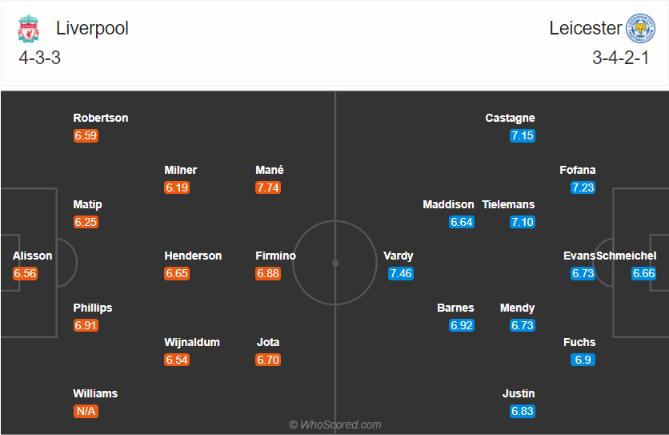Click Tielemans' 7.10 rating badge
Screen dimensions: 669x435
pyautogui.click(x=522, y=222)
